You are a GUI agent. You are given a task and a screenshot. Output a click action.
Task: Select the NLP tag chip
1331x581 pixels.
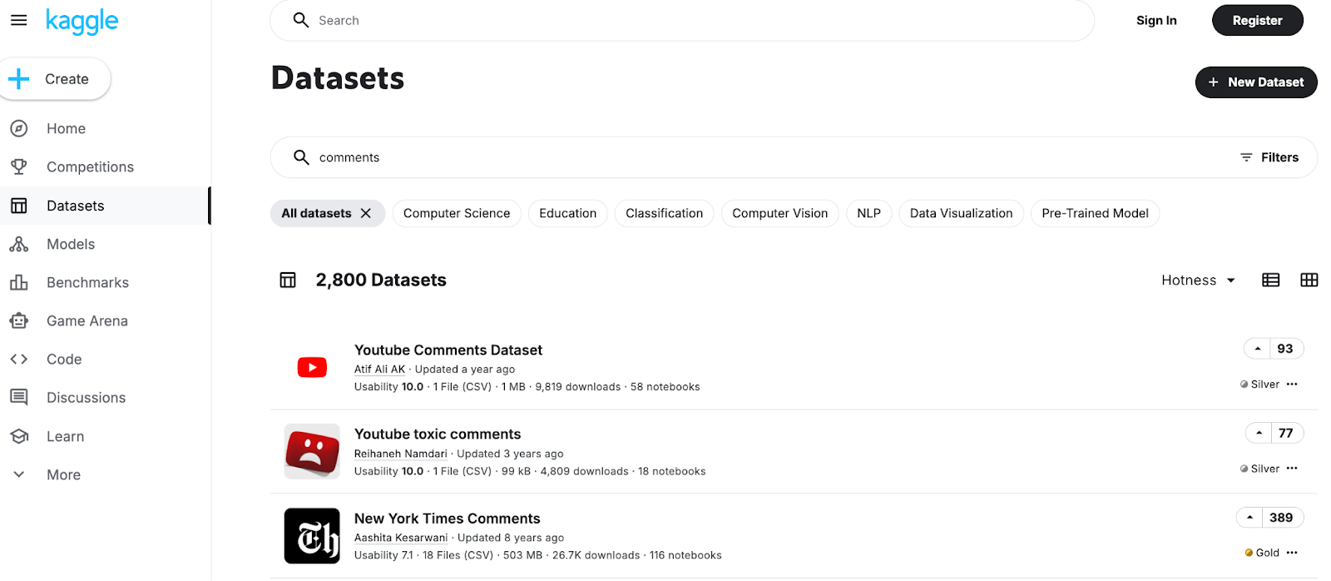pos(869,214)
